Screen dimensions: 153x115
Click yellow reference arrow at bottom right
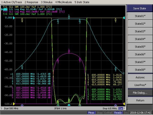[x=124, y=104]
